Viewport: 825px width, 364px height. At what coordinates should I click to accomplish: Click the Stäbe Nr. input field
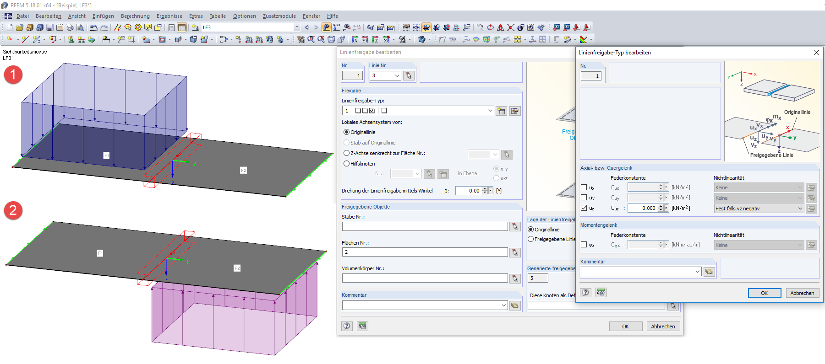point(425,226)
